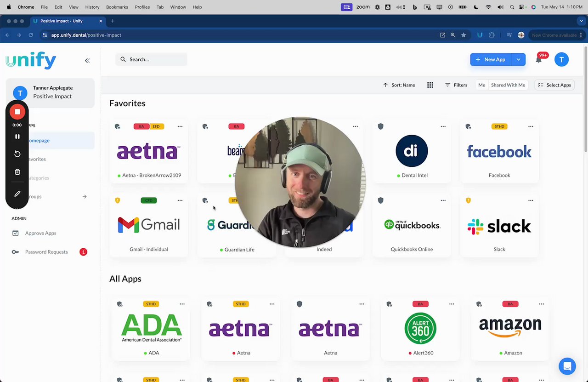588x382 pixels.
Task: Stop the recording with red button
Action: tap(17, 112)
